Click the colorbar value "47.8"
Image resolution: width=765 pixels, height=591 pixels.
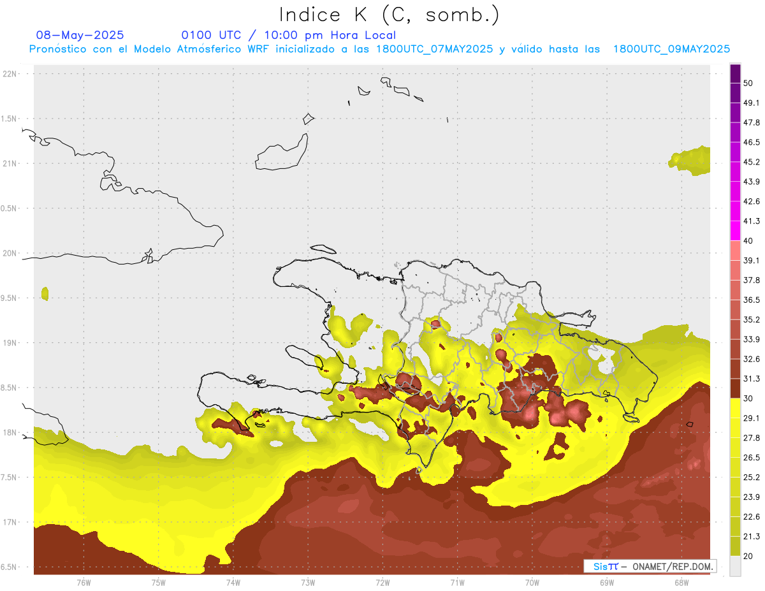pos(752,122)
